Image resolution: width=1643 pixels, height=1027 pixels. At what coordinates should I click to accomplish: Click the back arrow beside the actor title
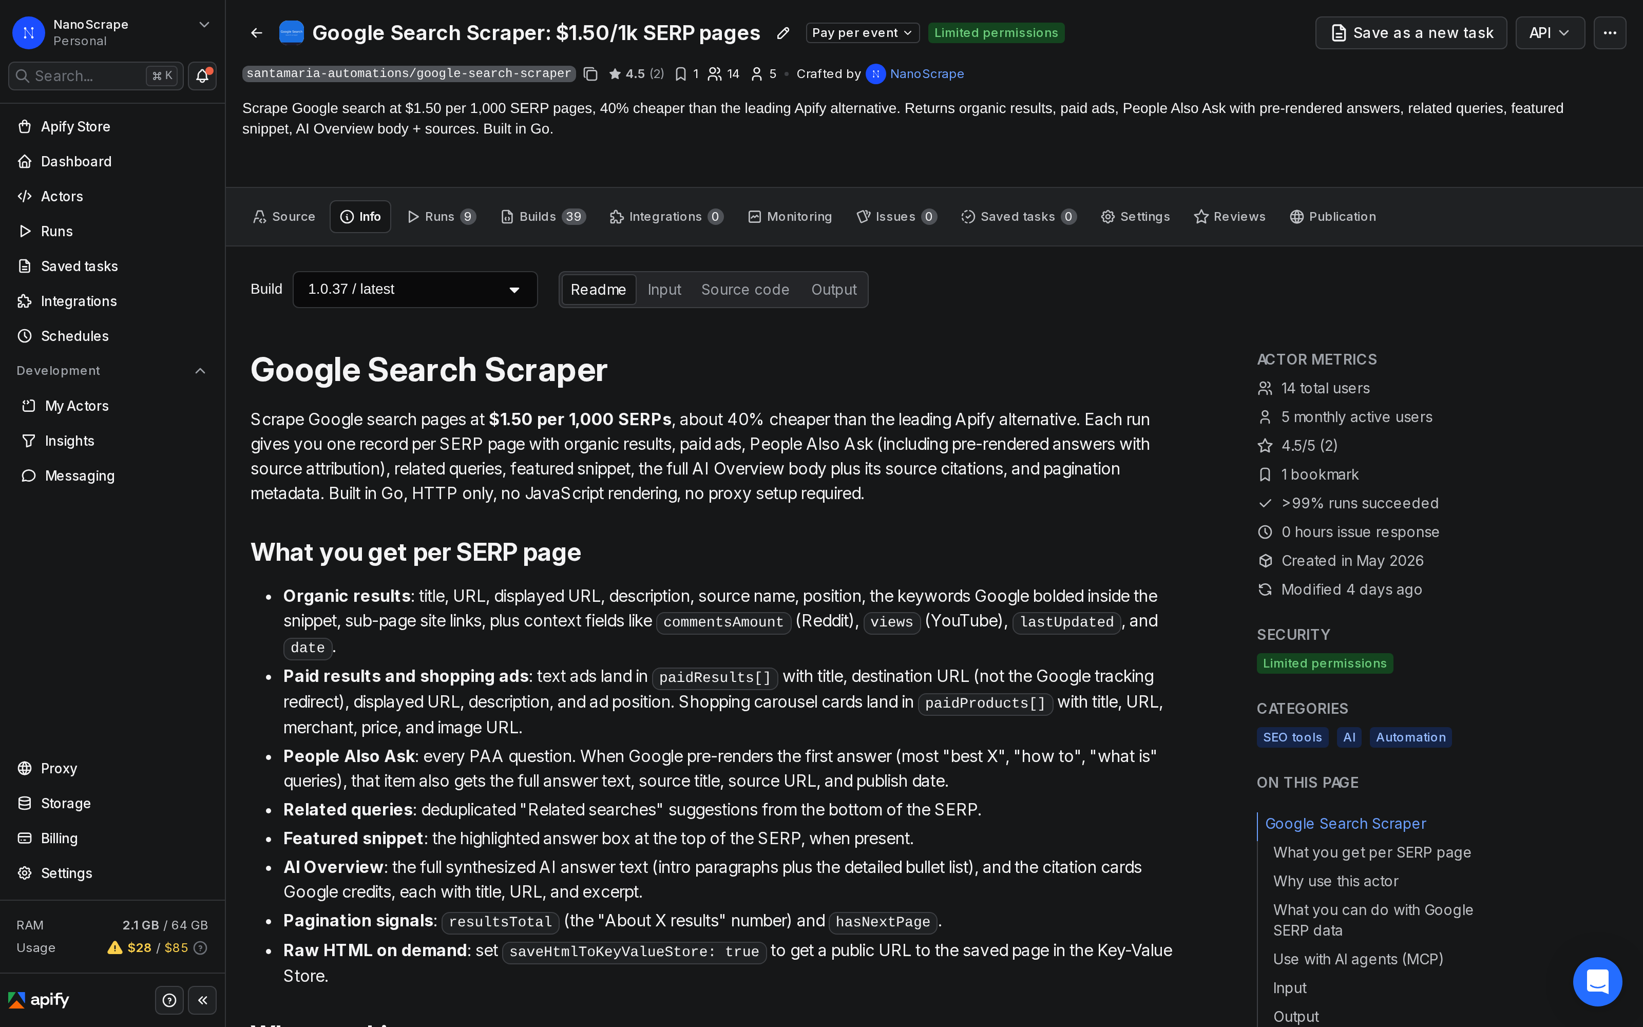[x=257, y=32]
